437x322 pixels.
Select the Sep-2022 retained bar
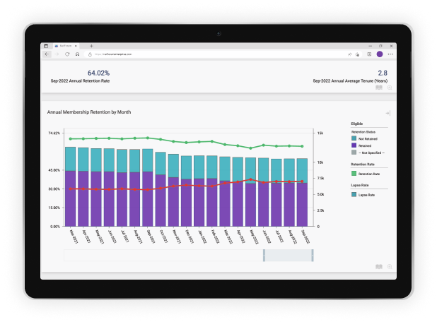302,205
